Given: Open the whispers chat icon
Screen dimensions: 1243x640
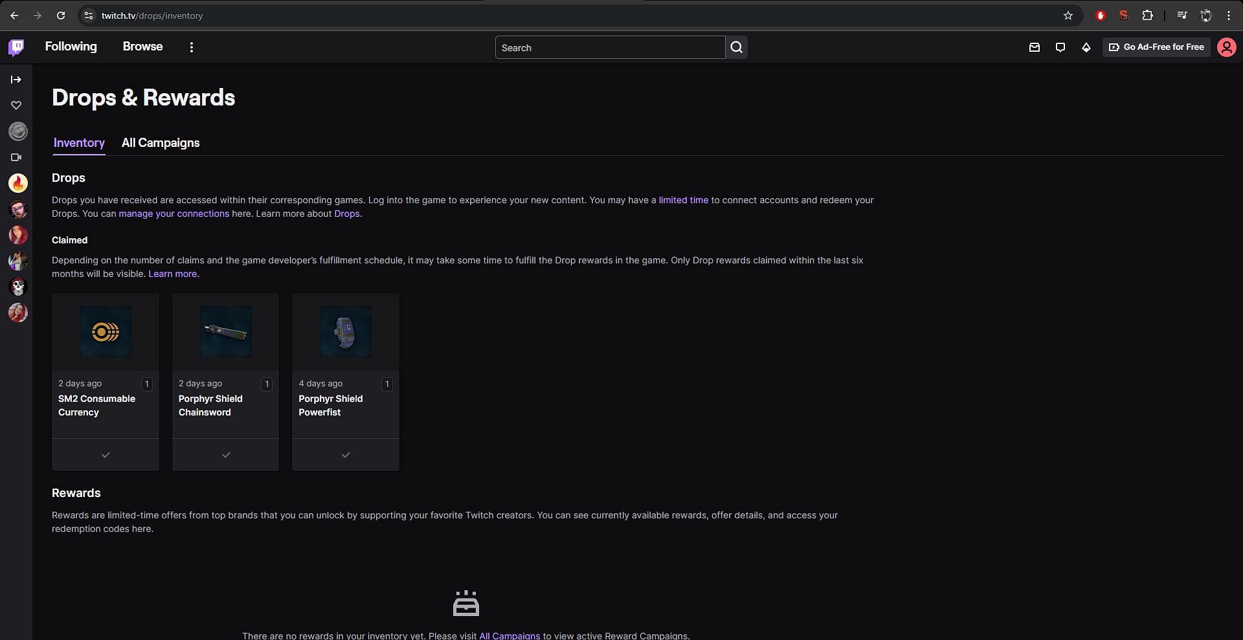Looking at the screenshot, I should (1060, 47).
